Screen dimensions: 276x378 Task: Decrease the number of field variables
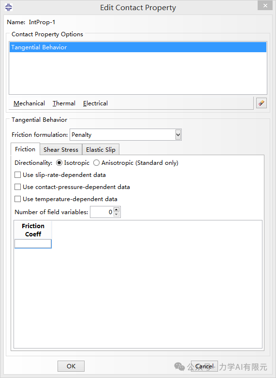(116, 214)
